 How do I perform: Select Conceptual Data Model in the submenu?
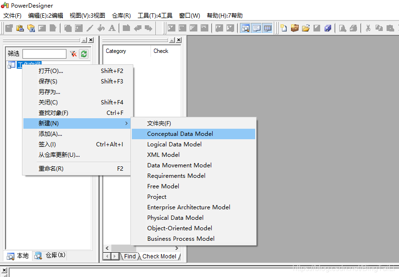pos(194,134)
